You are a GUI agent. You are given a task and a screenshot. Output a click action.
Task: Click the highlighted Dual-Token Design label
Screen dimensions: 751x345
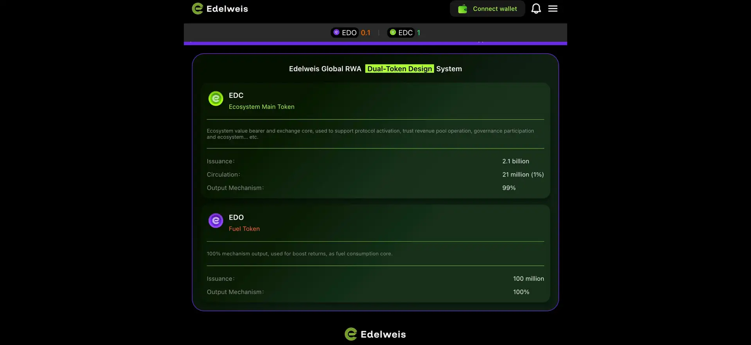point(399,69)
